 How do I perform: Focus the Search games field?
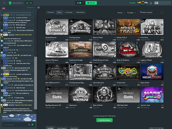[151, 12]
